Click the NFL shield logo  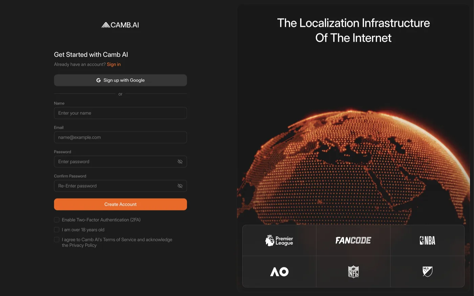(x=353, y=272)
